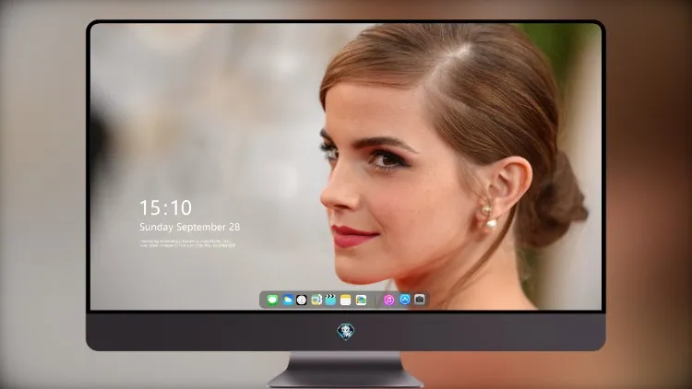Open the Photos gallery app in dock

(361, 300)
